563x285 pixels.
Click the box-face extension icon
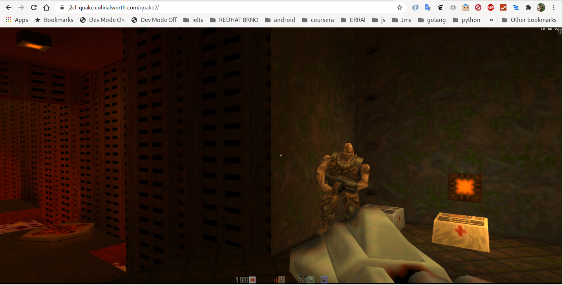(466, 7)
